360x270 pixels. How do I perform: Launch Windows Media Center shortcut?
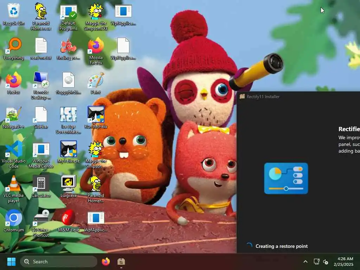[x=41, y=154]
